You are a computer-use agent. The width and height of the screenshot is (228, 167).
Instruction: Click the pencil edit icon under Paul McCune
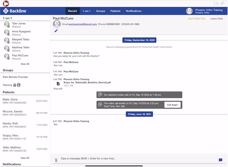tap(56, 31)
